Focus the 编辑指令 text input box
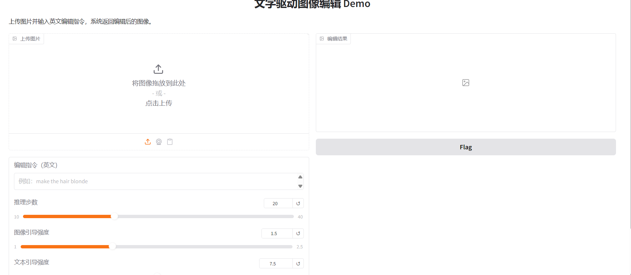This screenshot has width=631, height=275. (x=155, y=181)
